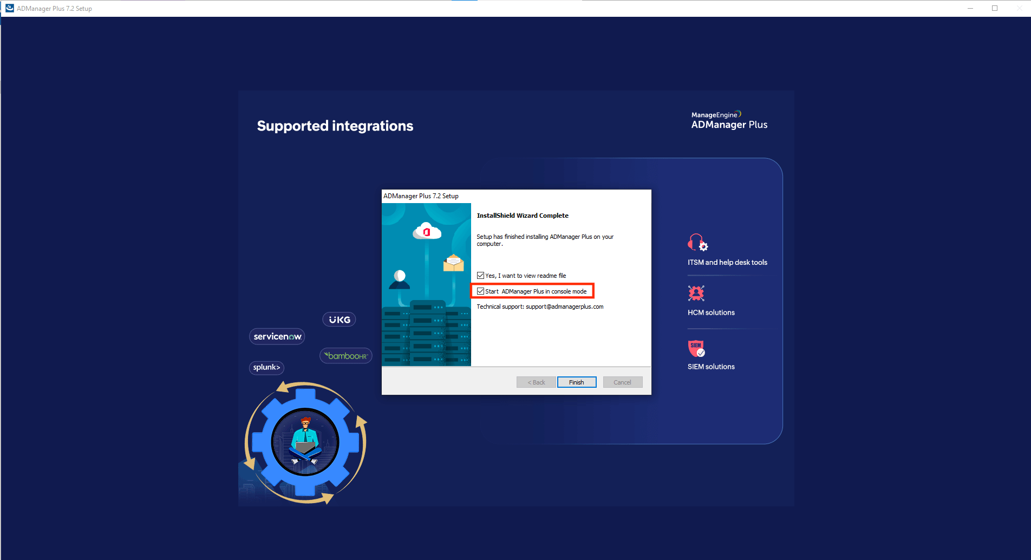Click the ADManager Plus icon in the title bar
1031x560 pixels.
coord(9,8)
